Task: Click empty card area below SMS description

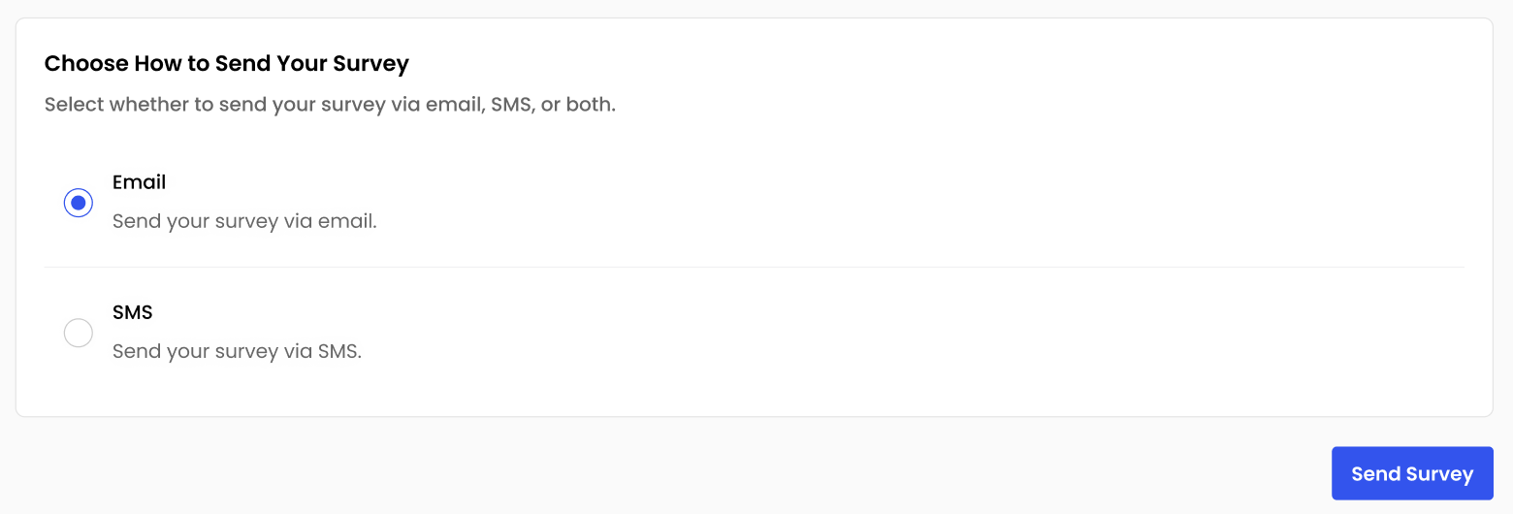Action: point(679,393)
